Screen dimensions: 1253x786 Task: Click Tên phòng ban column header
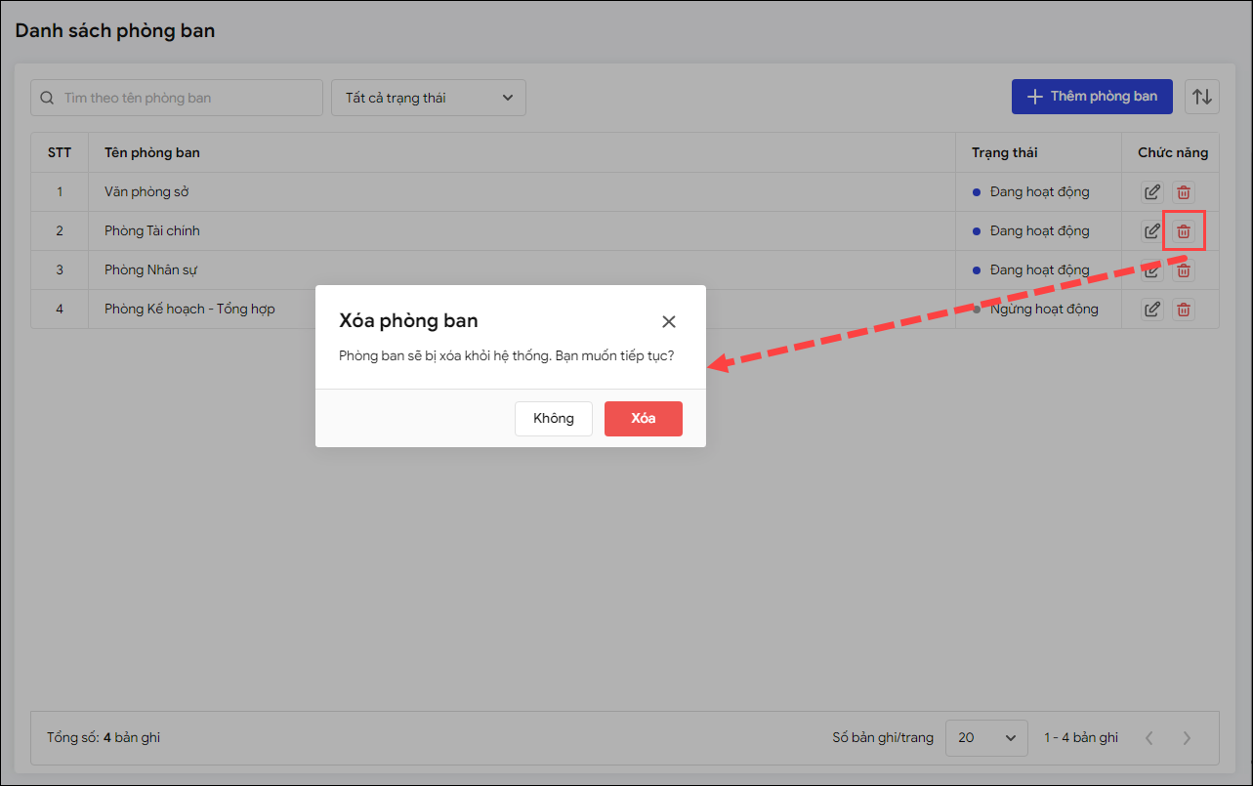(x=152, y=152)
